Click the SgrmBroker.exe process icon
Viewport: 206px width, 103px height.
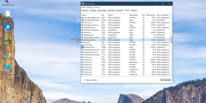[82, 27]
